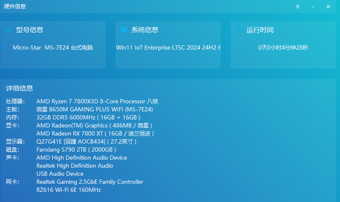Open the hamburger menu in title bar
The width and height of the screenshot is (340, 202).
(x=298, y=7)
